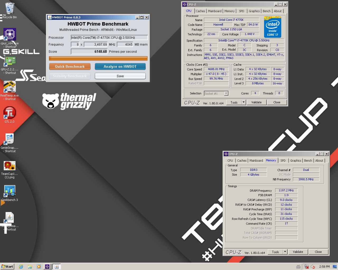This screenshot has width=338, height=270.
Task: Expand Tools dropdown arrow in Memory CPU-Z window
Action: [x=285, y=252]
